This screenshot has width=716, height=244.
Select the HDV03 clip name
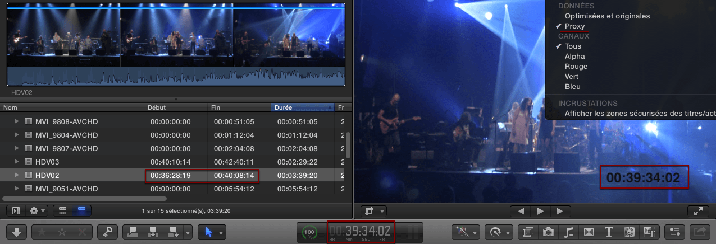pos(47,162)
